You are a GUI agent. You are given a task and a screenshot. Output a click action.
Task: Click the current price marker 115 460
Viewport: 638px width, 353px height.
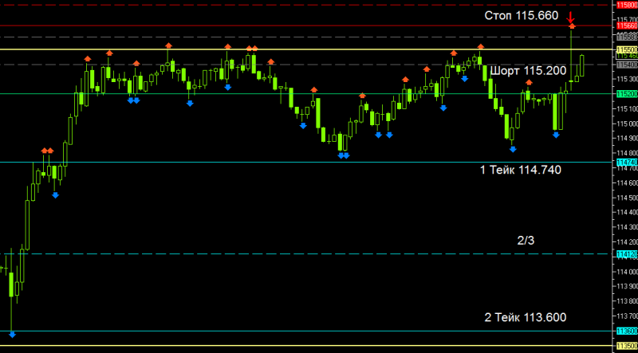(627, 56)
